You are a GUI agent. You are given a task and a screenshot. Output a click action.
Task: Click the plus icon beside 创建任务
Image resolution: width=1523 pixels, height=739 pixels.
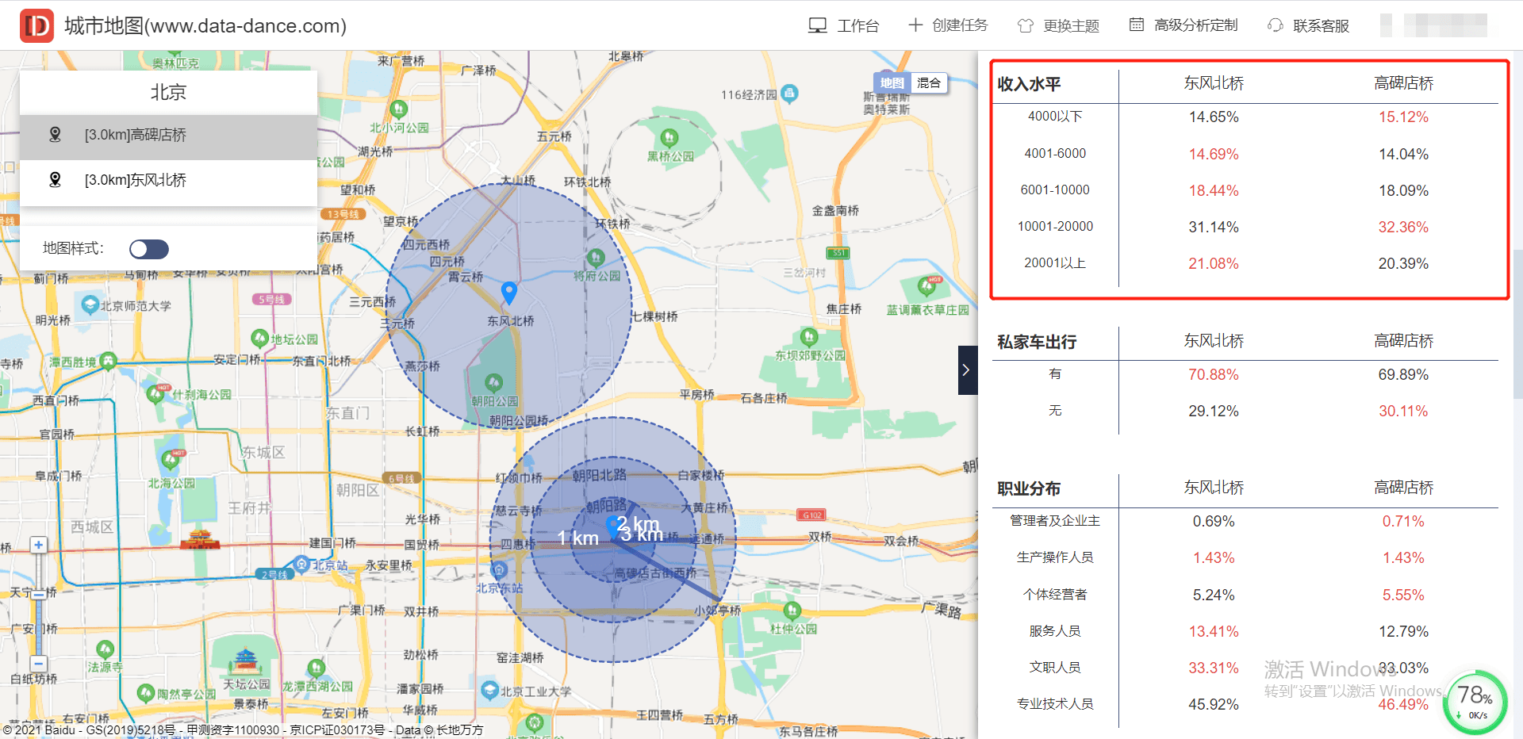pos(915,25)
